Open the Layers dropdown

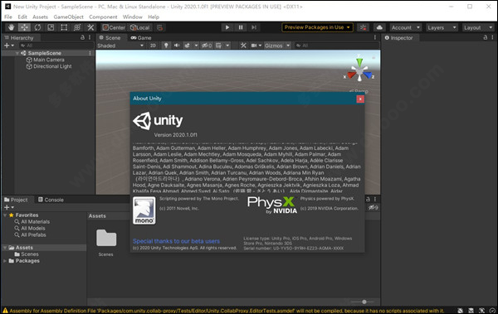442,27
